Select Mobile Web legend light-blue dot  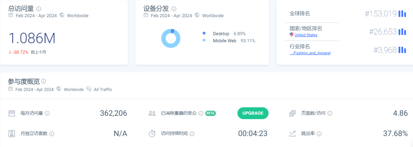tap(204, 40)
